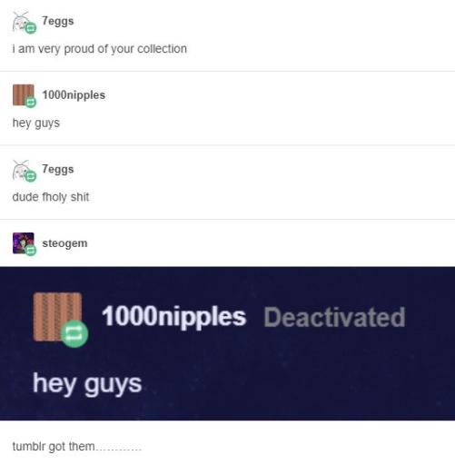Click large green reblog icon in dark image
Screen dimensions: 455x465
[x=74, y=333]
